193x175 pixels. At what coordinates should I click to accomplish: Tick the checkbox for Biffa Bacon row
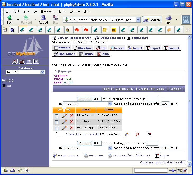pos(57,116)
